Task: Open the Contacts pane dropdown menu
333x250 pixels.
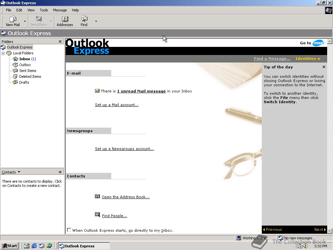Action: click(x=19, y=172)
